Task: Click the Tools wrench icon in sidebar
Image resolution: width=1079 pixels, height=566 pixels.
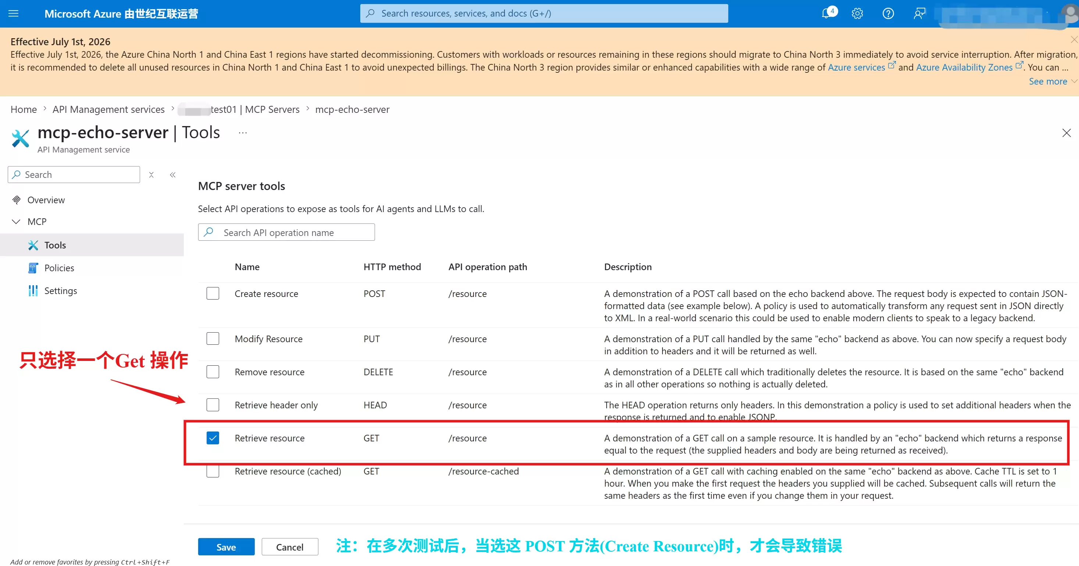Action: point(33,245)
